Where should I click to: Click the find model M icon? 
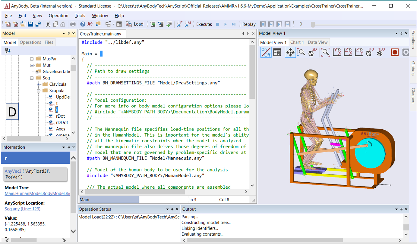pos(188,24)
